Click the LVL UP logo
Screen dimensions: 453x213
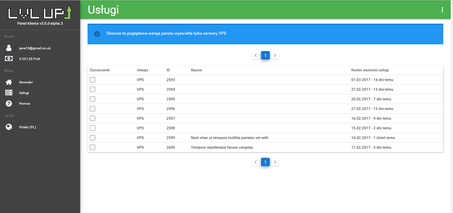[40, 13]
